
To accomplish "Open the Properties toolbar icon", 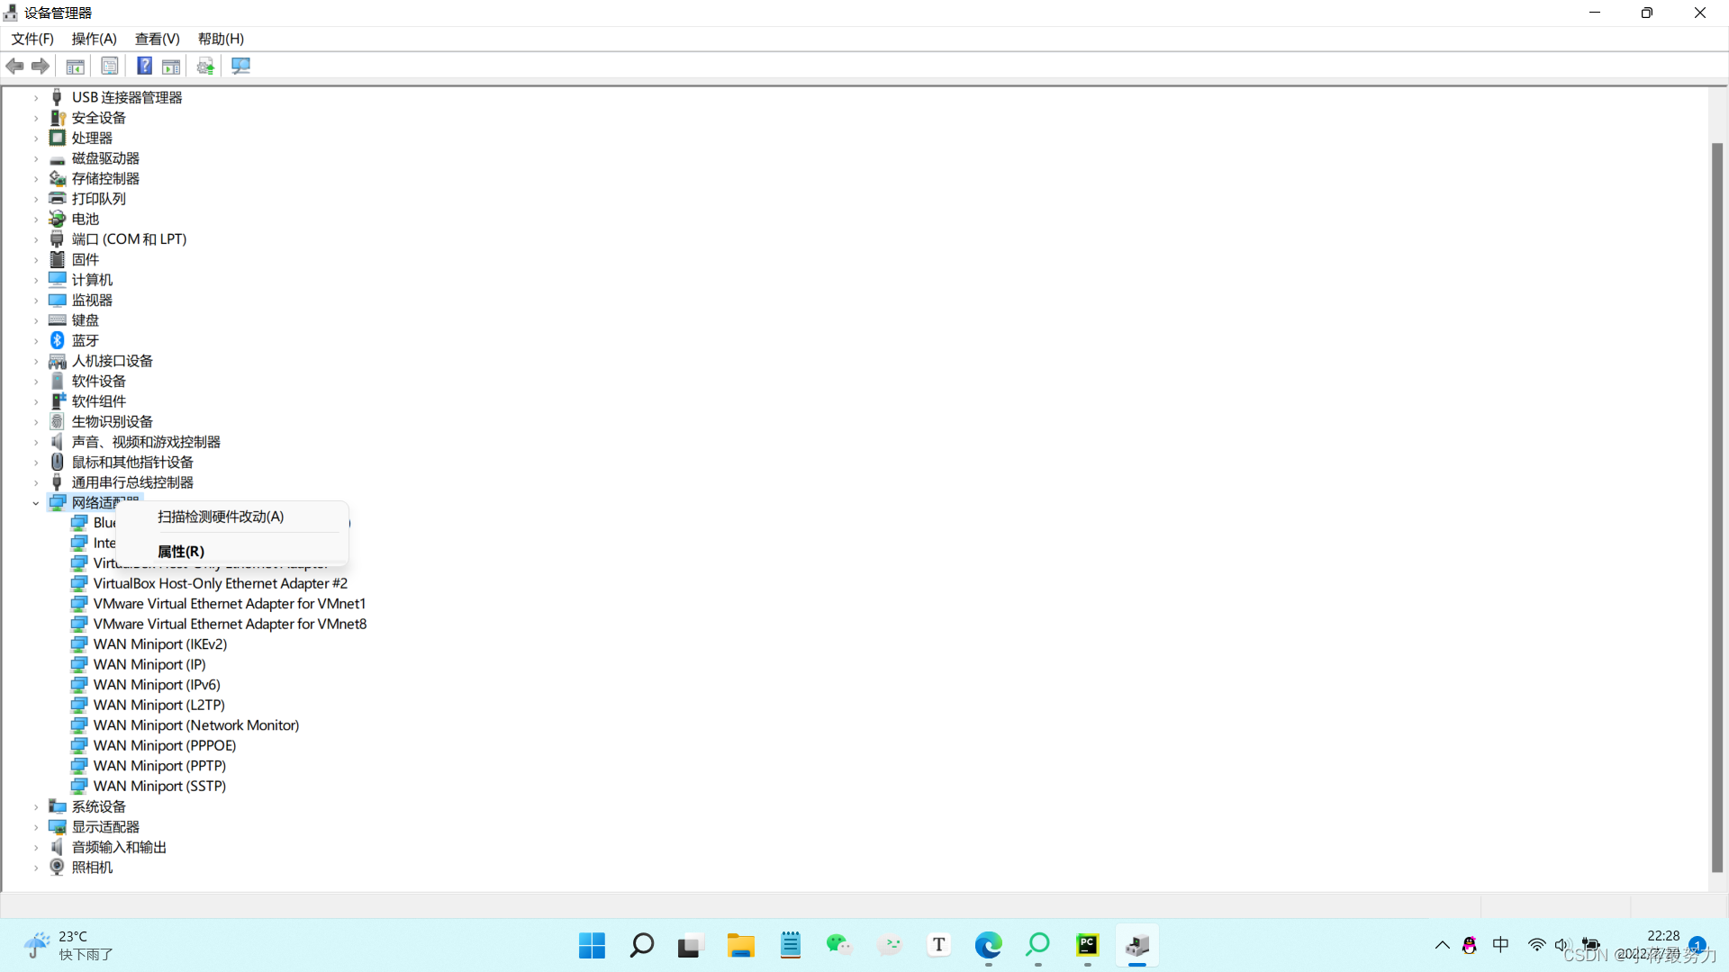I will pyautogui.click(x=110, y=66).
